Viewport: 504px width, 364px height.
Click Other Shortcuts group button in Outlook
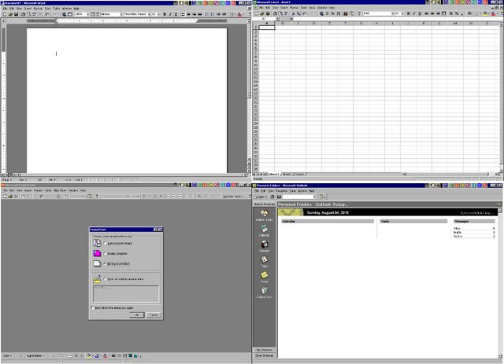(265, 355)
